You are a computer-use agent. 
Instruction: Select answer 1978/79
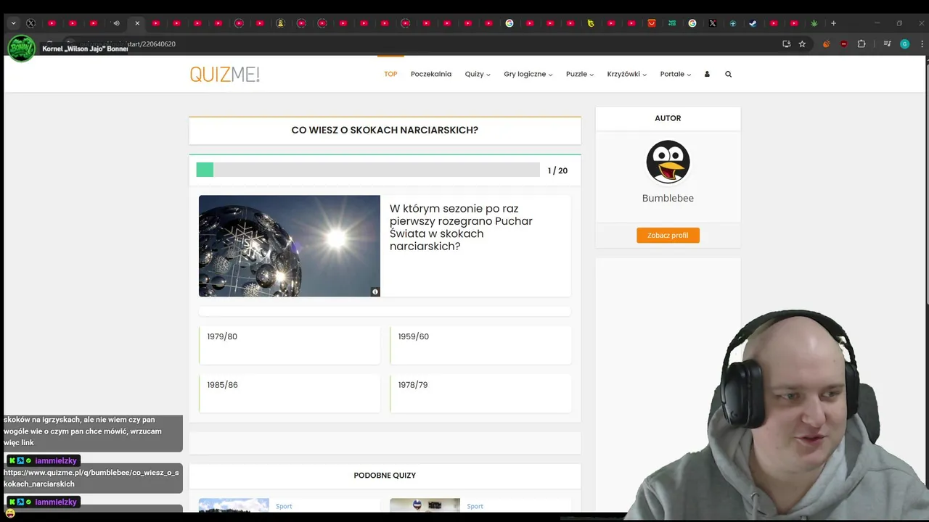[x=480, y=393]
